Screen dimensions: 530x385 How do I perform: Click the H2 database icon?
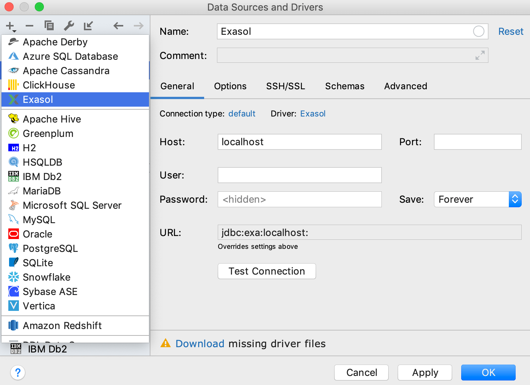(14, 148)
